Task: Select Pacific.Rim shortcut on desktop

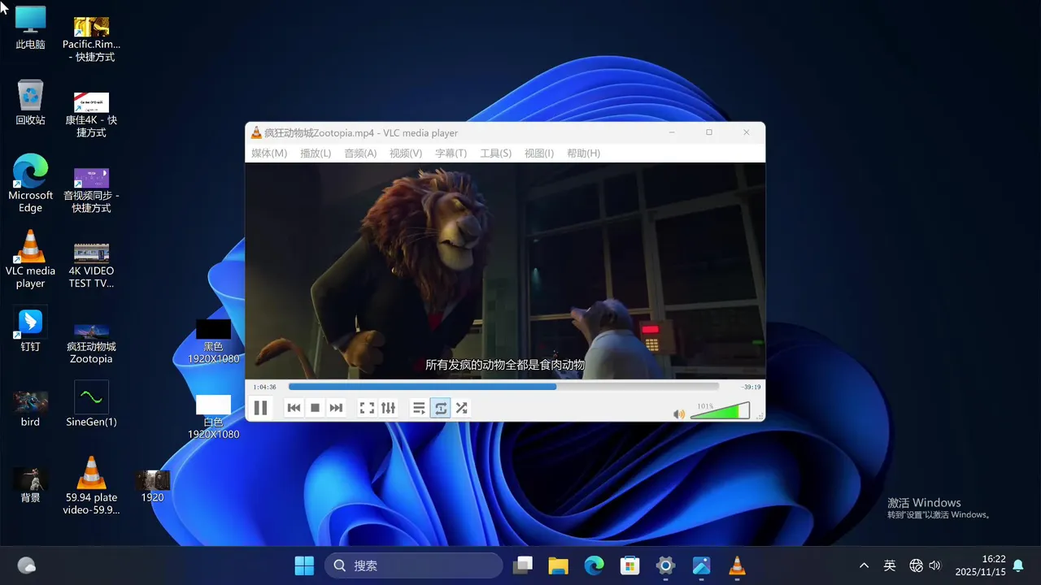Action: (91, 39)
